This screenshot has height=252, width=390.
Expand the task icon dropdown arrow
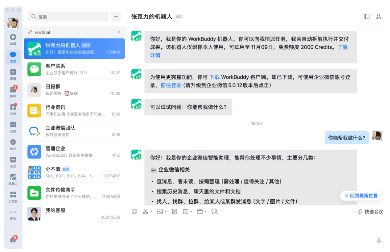[x=191, y=212]
